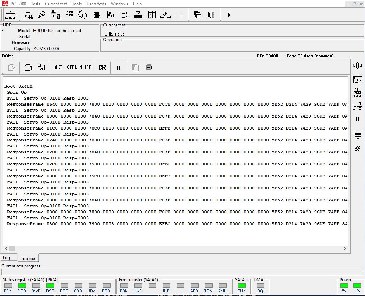Click the power switch connector icon in sidebar
The width and height of the screenshot is (365, 296).
(358, 106)
